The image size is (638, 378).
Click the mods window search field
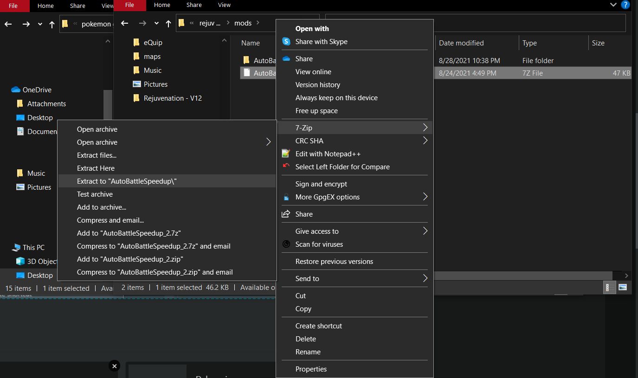click(x=476, y=23)
